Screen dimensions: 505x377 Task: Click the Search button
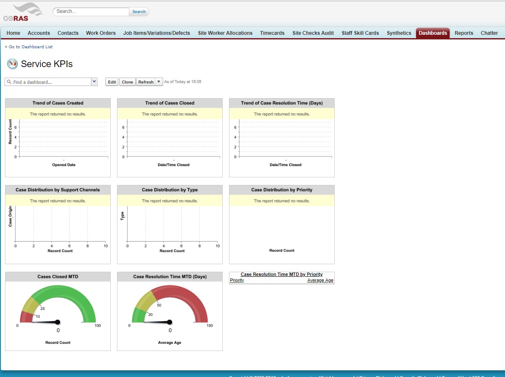(139, 12)
